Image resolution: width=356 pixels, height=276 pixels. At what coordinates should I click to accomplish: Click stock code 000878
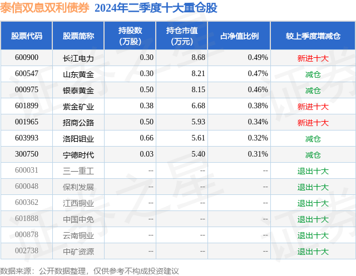pos(27,234)
